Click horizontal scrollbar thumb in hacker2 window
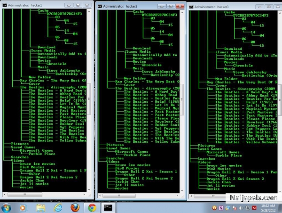 point(119,196)
